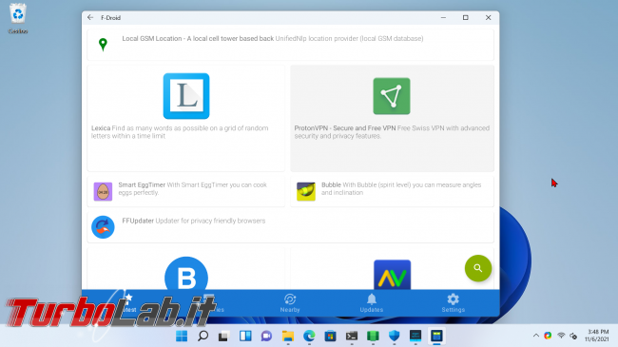The image size is (618, 347).
Task: Go back with the F-Droid arrow
Action: click(x=90, y=17)
